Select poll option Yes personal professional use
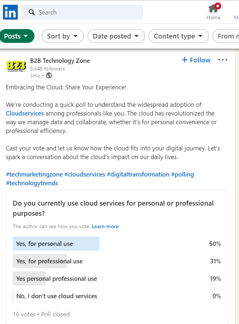The height and width of the screenshot is (324, 239). (117, 278)
